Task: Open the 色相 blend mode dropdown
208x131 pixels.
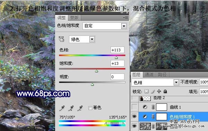Action: [155, 83]
